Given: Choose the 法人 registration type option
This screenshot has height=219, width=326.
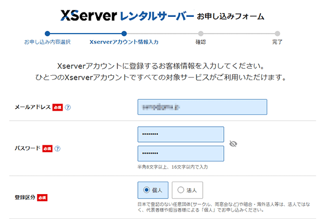Looking at the screenshot, I should (187, 190).
